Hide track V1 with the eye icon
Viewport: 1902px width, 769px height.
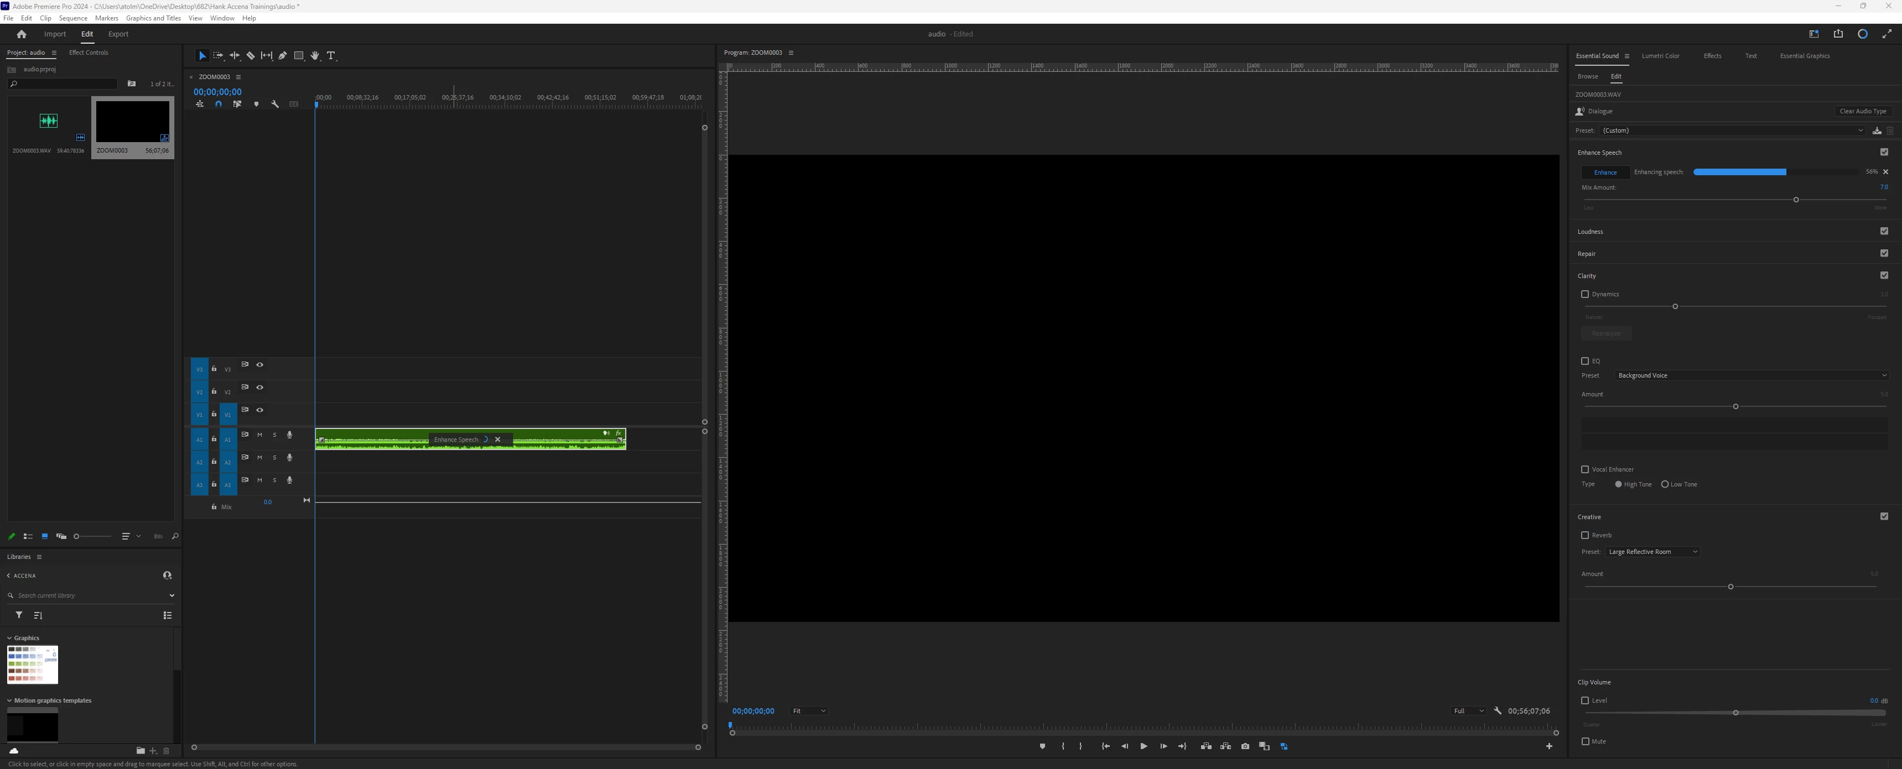tap(260, 410)
